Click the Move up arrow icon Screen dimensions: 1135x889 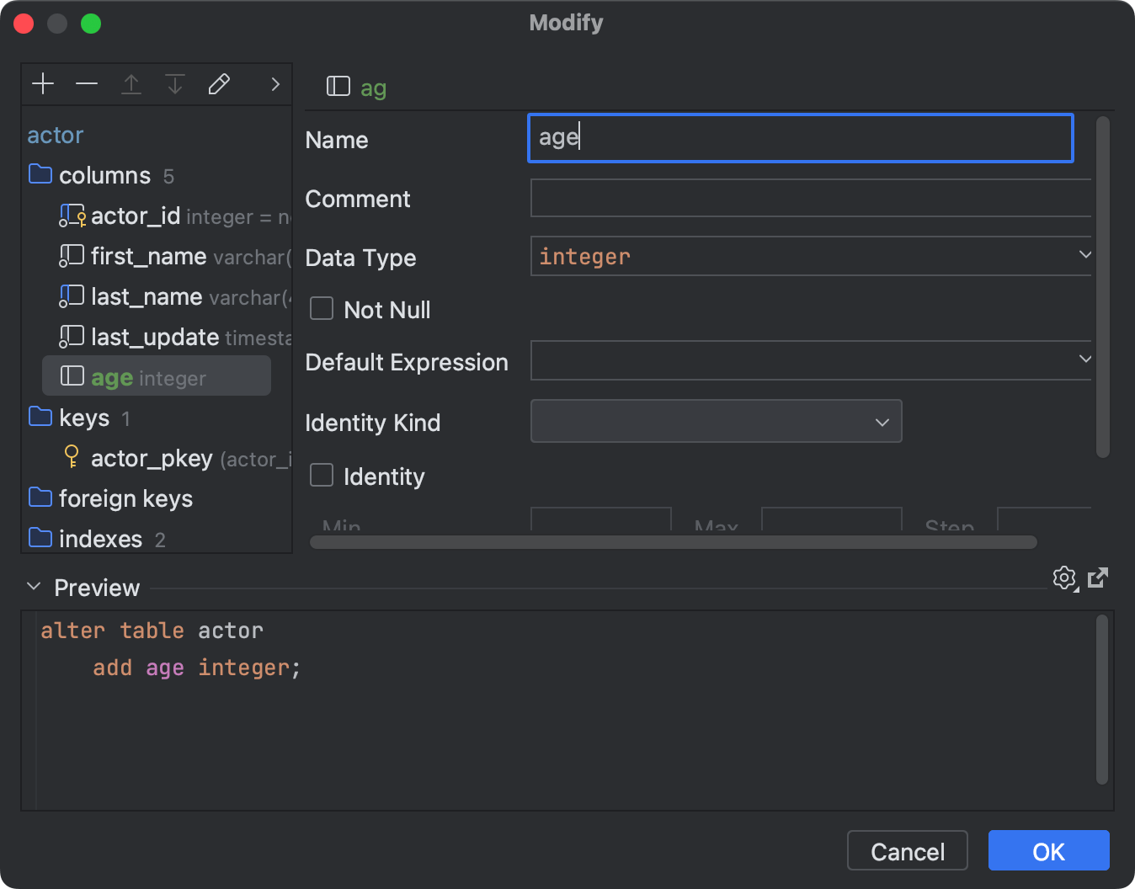tap(131, 83)
